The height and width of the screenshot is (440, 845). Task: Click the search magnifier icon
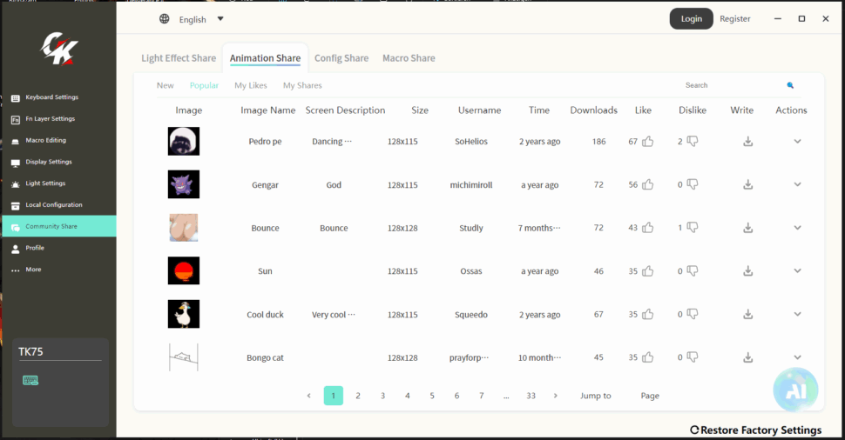pos(790,85)
